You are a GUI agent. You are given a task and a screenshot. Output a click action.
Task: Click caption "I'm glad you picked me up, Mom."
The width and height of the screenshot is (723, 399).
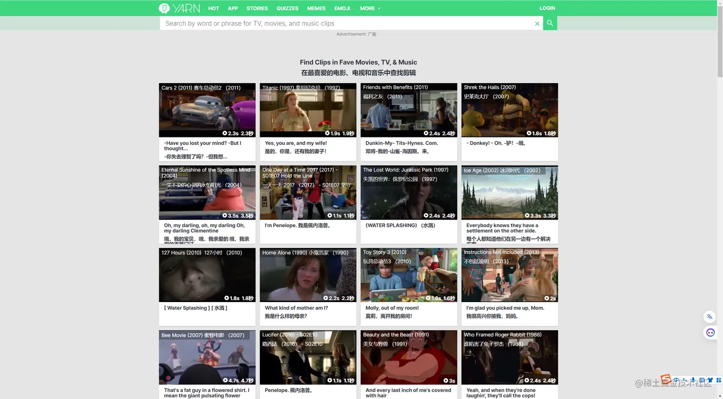(x=505, y=308)
